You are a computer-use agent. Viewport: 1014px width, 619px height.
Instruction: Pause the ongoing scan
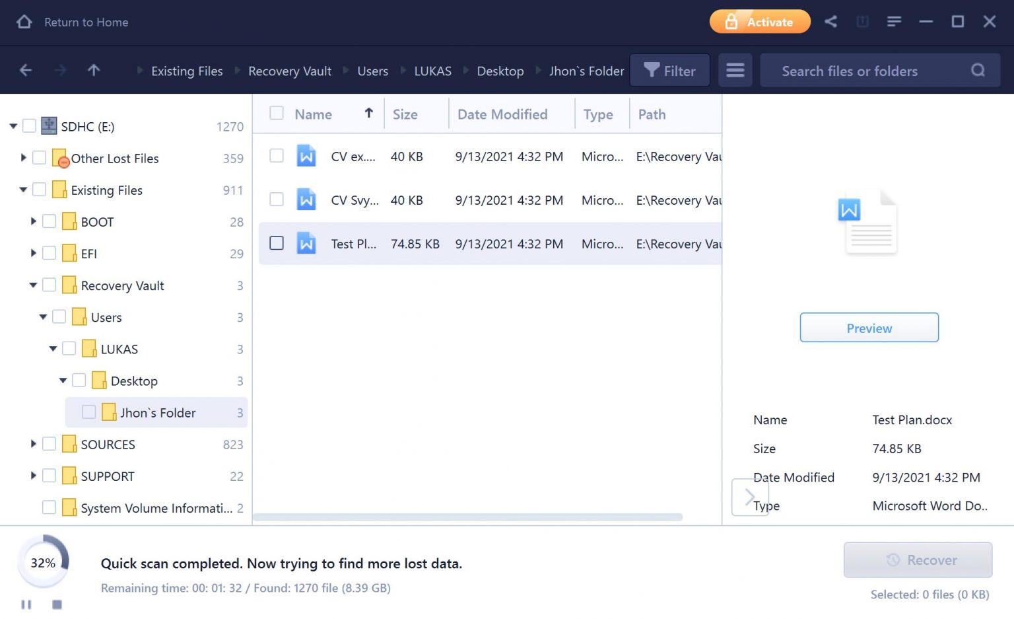point(26,604)
